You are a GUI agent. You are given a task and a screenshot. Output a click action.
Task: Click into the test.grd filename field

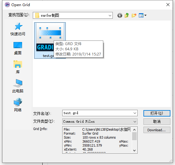98,113
